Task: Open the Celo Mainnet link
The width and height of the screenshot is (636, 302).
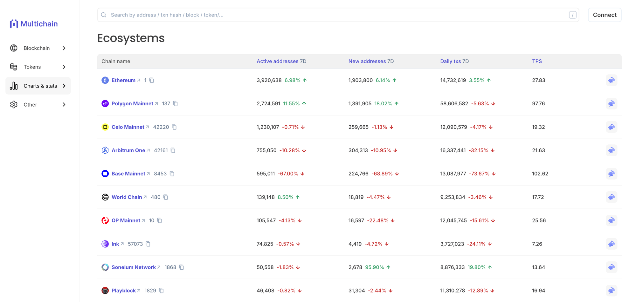Action: (x=128, y=127)
